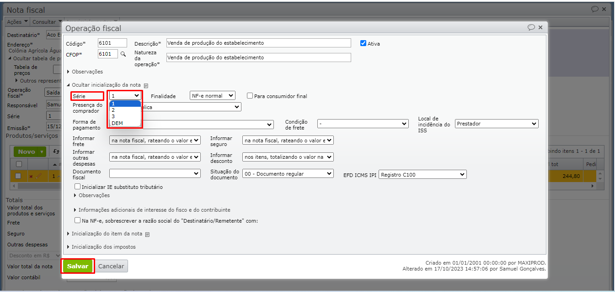The image size is (615, 292).
Task: Click the Descrição text field
Action: (x=258, y=43)
